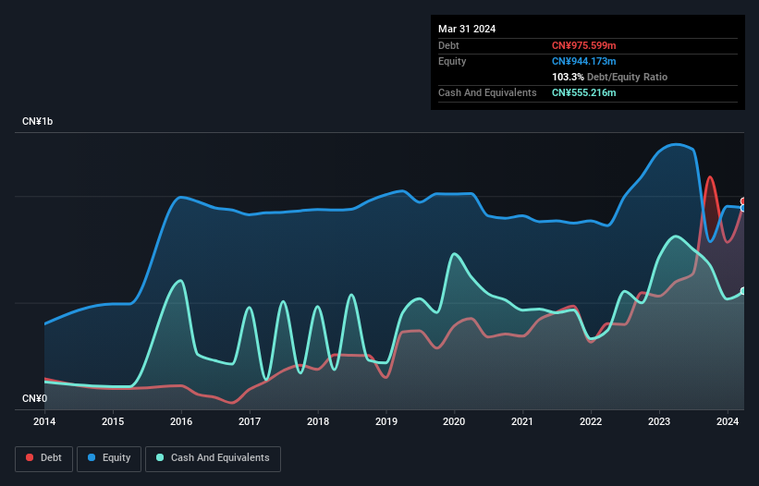Click the 2016 x-axis label
This screenshot has width=759, height=486.
[x=181, y=421]
